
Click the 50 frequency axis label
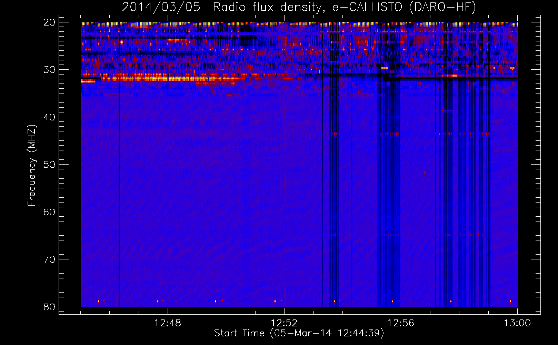coord(49,165)
